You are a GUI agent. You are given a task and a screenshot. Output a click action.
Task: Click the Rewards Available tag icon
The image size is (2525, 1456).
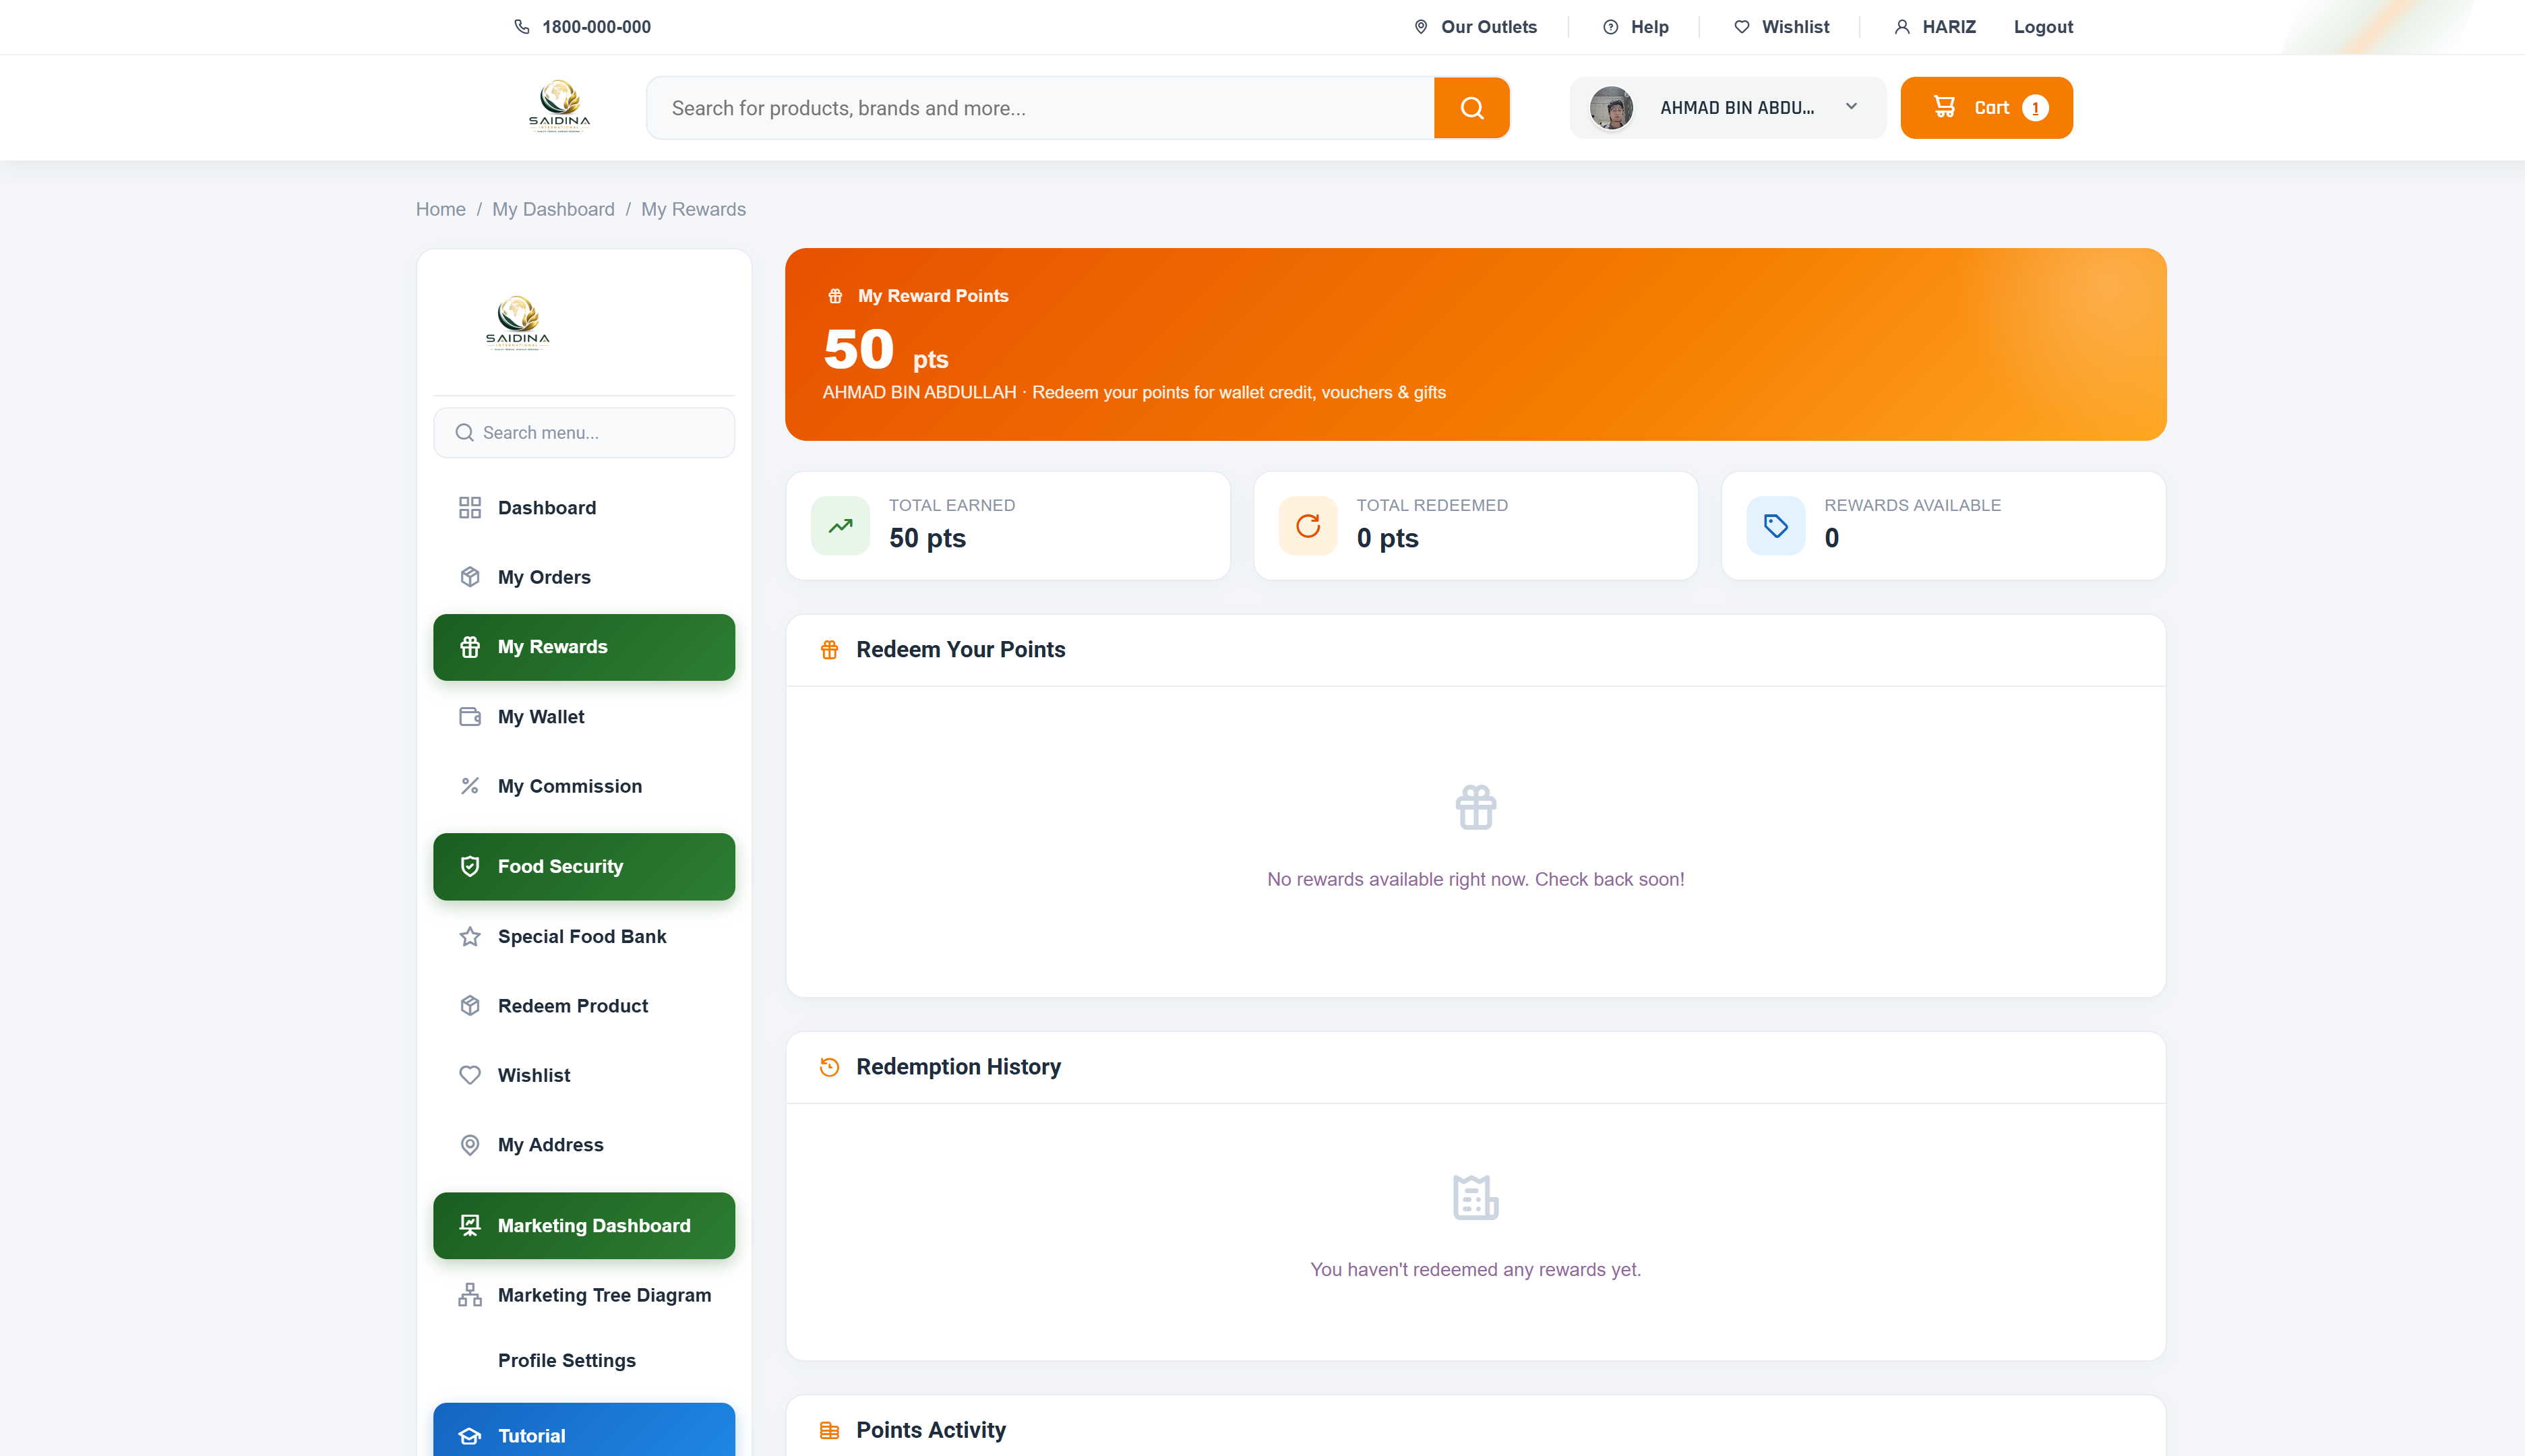[x=1776, y=526]
